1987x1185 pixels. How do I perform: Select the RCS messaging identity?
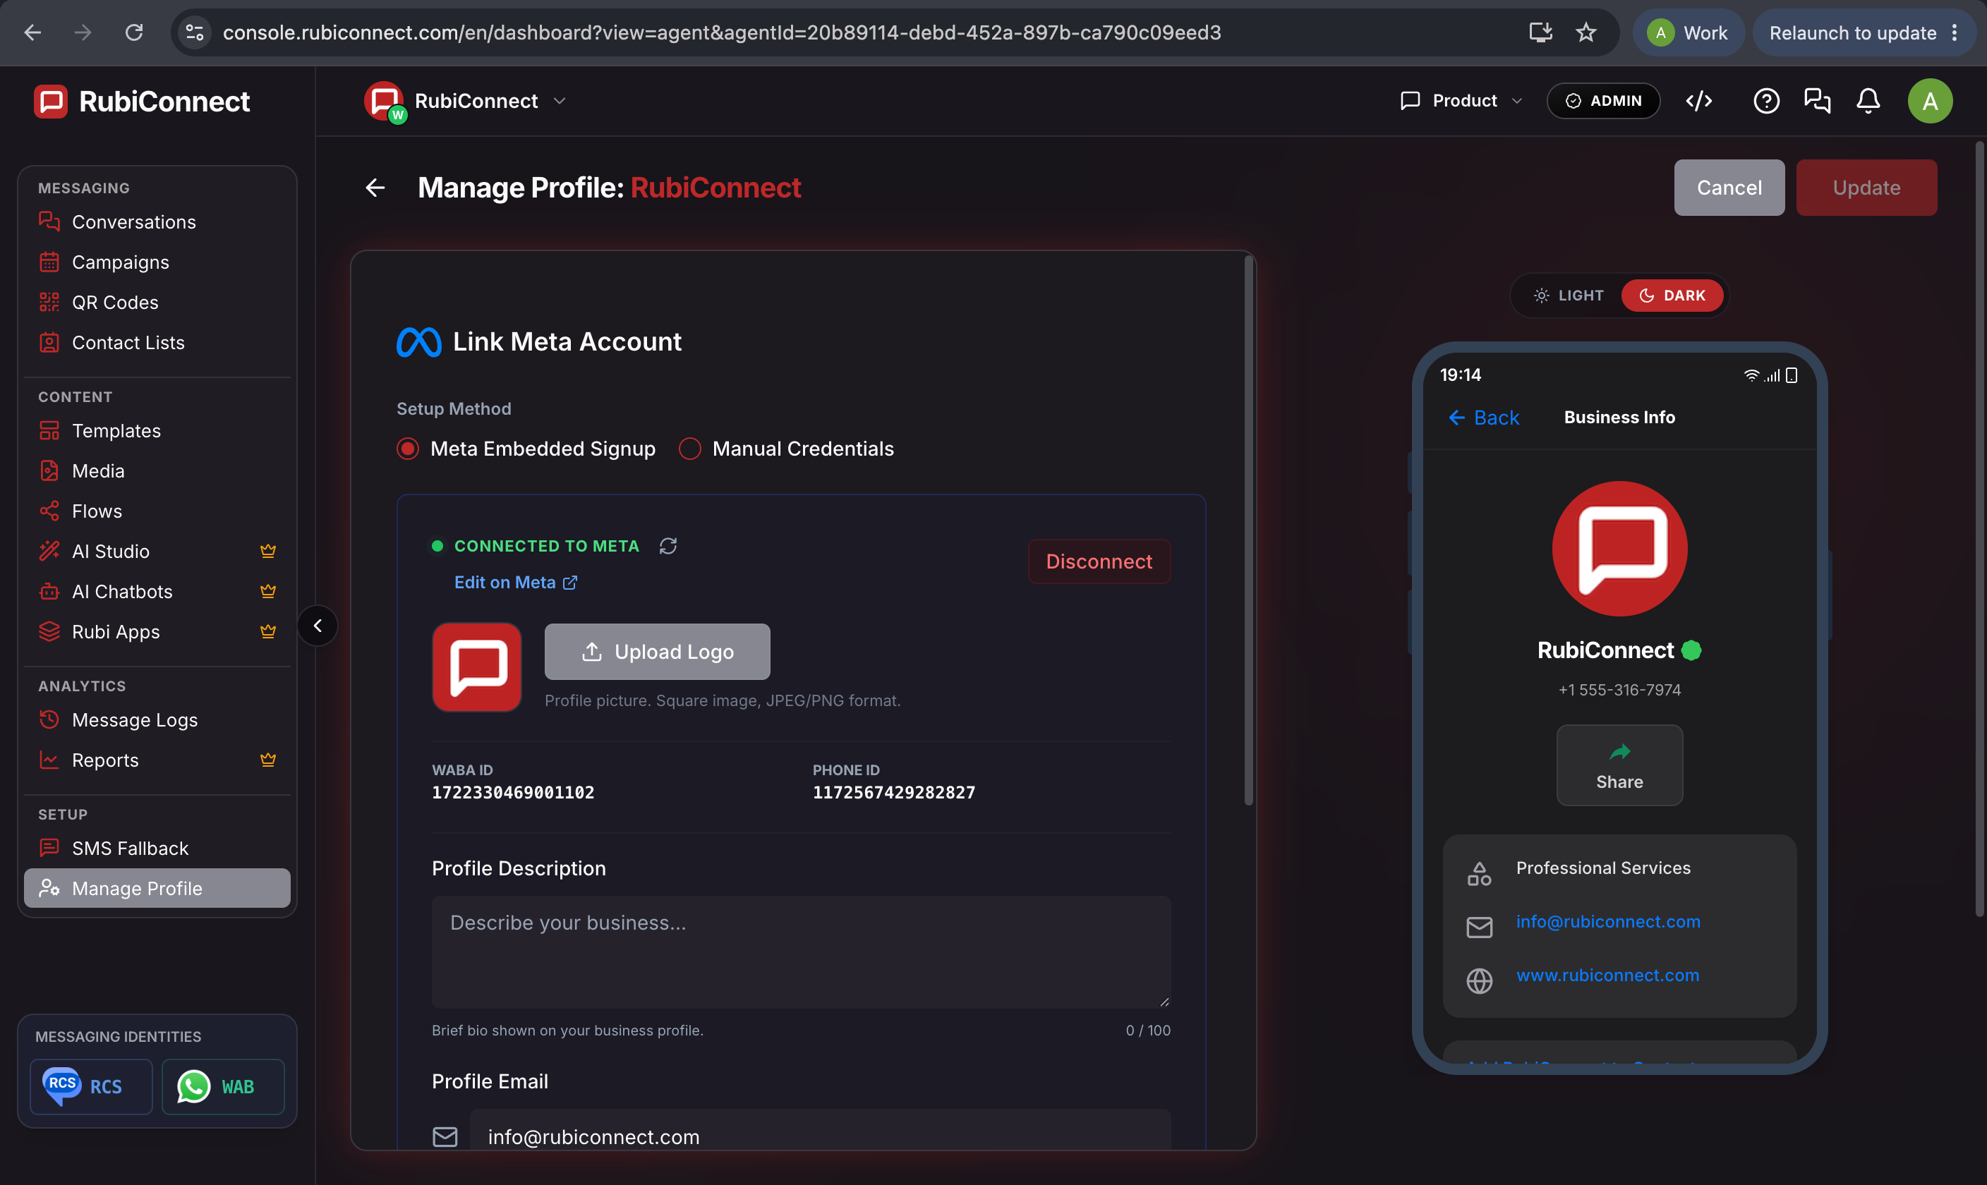[x=91, y=1086]
